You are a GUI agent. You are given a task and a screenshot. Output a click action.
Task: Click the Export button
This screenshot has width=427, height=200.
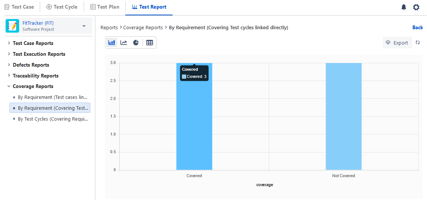[x=397, y=43]
